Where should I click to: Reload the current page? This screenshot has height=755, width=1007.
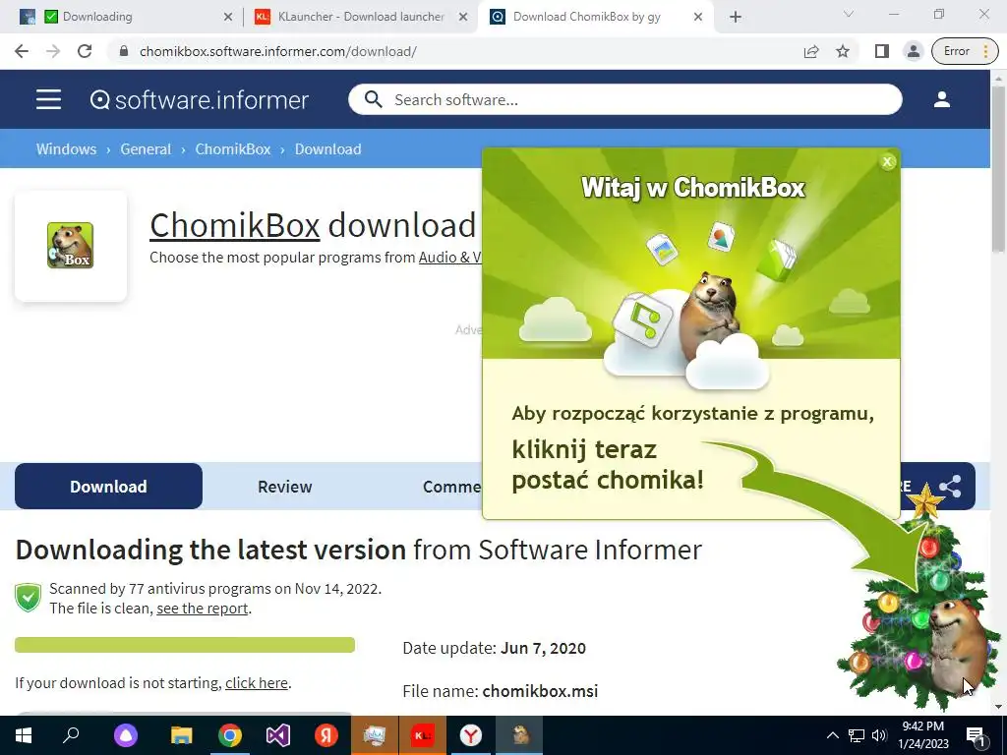click(x=85, y=51)
